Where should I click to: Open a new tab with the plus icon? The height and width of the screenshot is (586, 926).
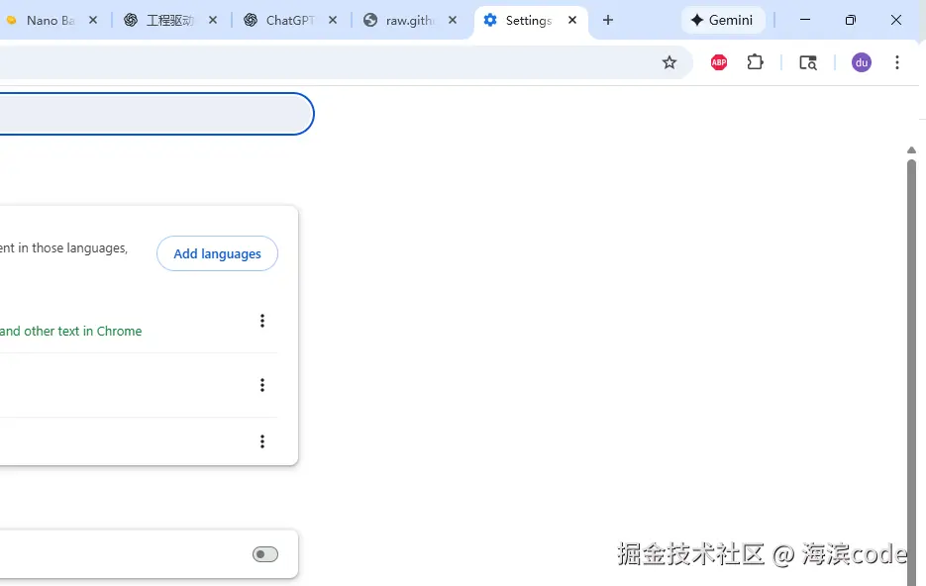(607, 20)
